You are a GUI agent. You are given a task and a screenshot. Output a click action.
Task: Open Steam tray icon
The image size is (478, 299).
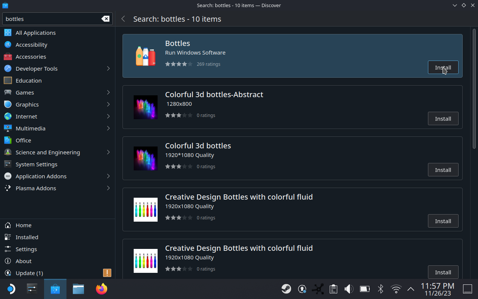[x=286, y=289]
